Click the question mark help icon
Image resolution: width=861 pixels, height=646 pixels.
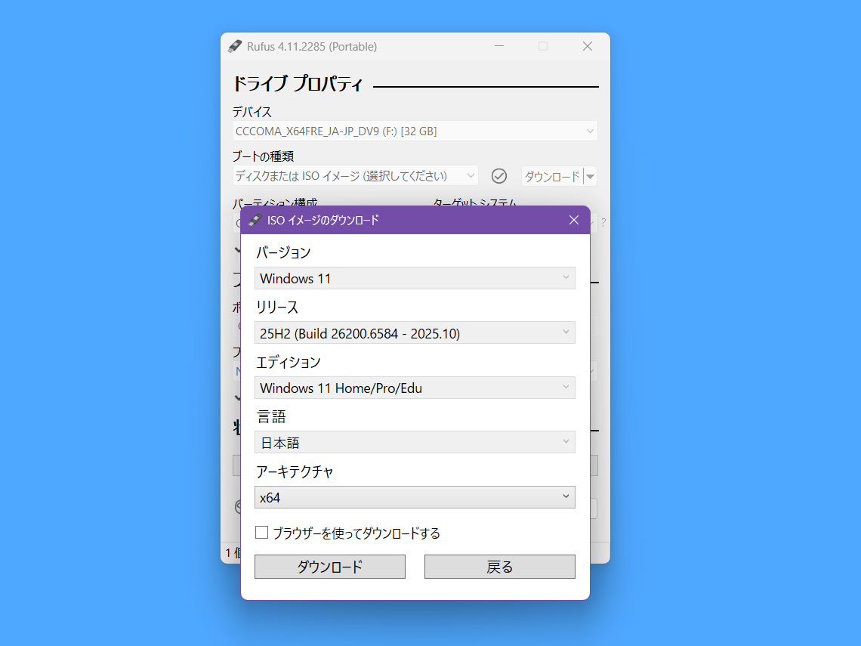[x=603, y=223]
